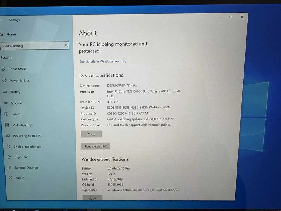Open Remote Desktop settings
The image size is (281, 211).
coord(26,167)
